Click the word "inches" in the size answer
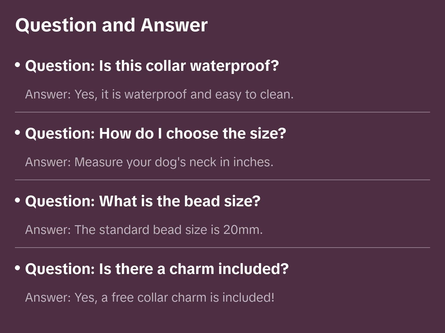 point(253,162)
